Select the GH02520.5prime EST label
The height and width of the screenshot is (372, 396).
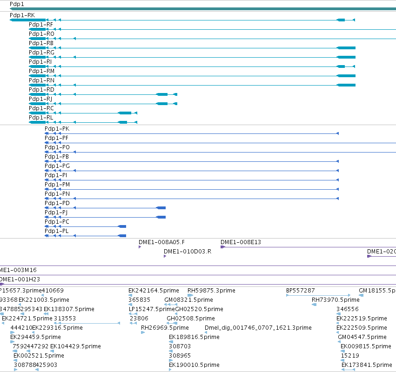199,309
